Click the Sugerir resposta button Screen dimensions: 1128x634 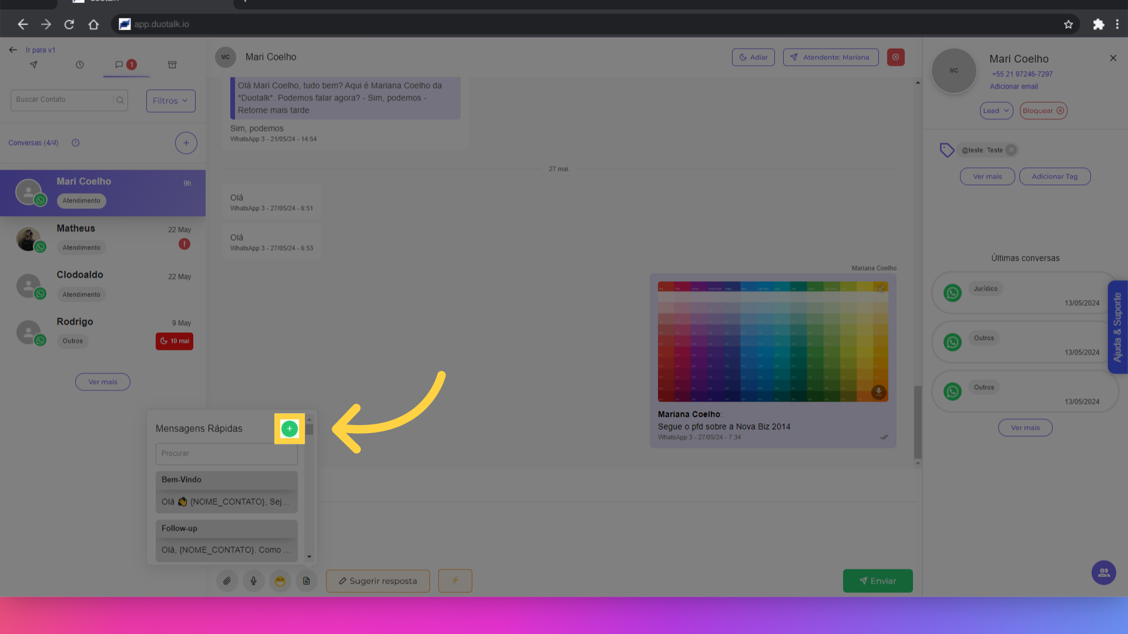pyautogui.click(x=378, y=581)
